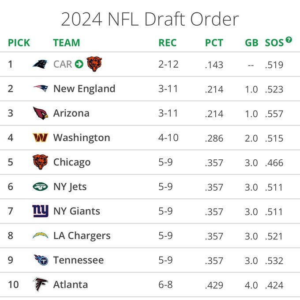Open the Chicago team link
The height and width of the screenshot is (300, 300).
pyautogui.click(x=72, y=162)
